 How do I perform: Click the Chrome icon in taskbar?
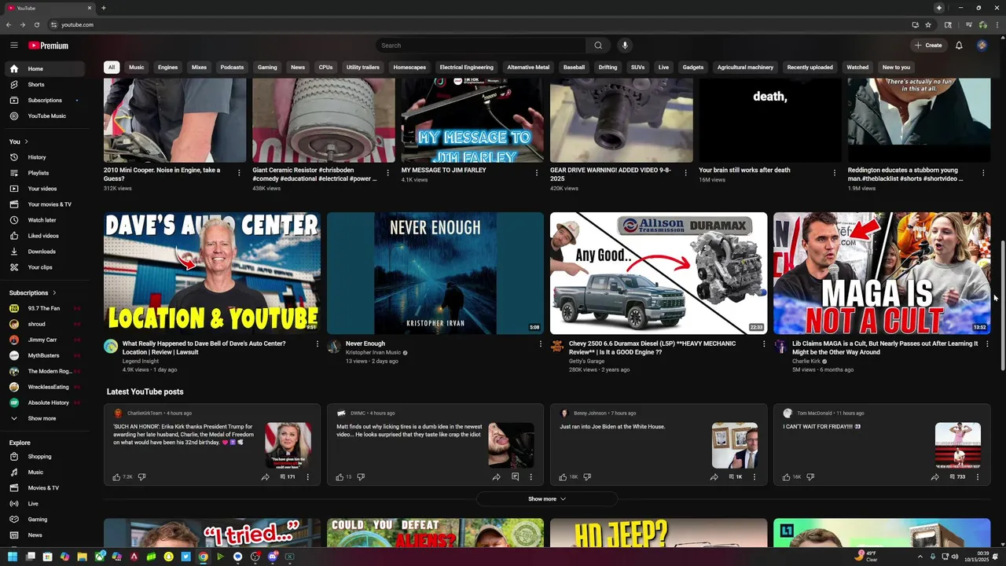(x=203, y=557)
